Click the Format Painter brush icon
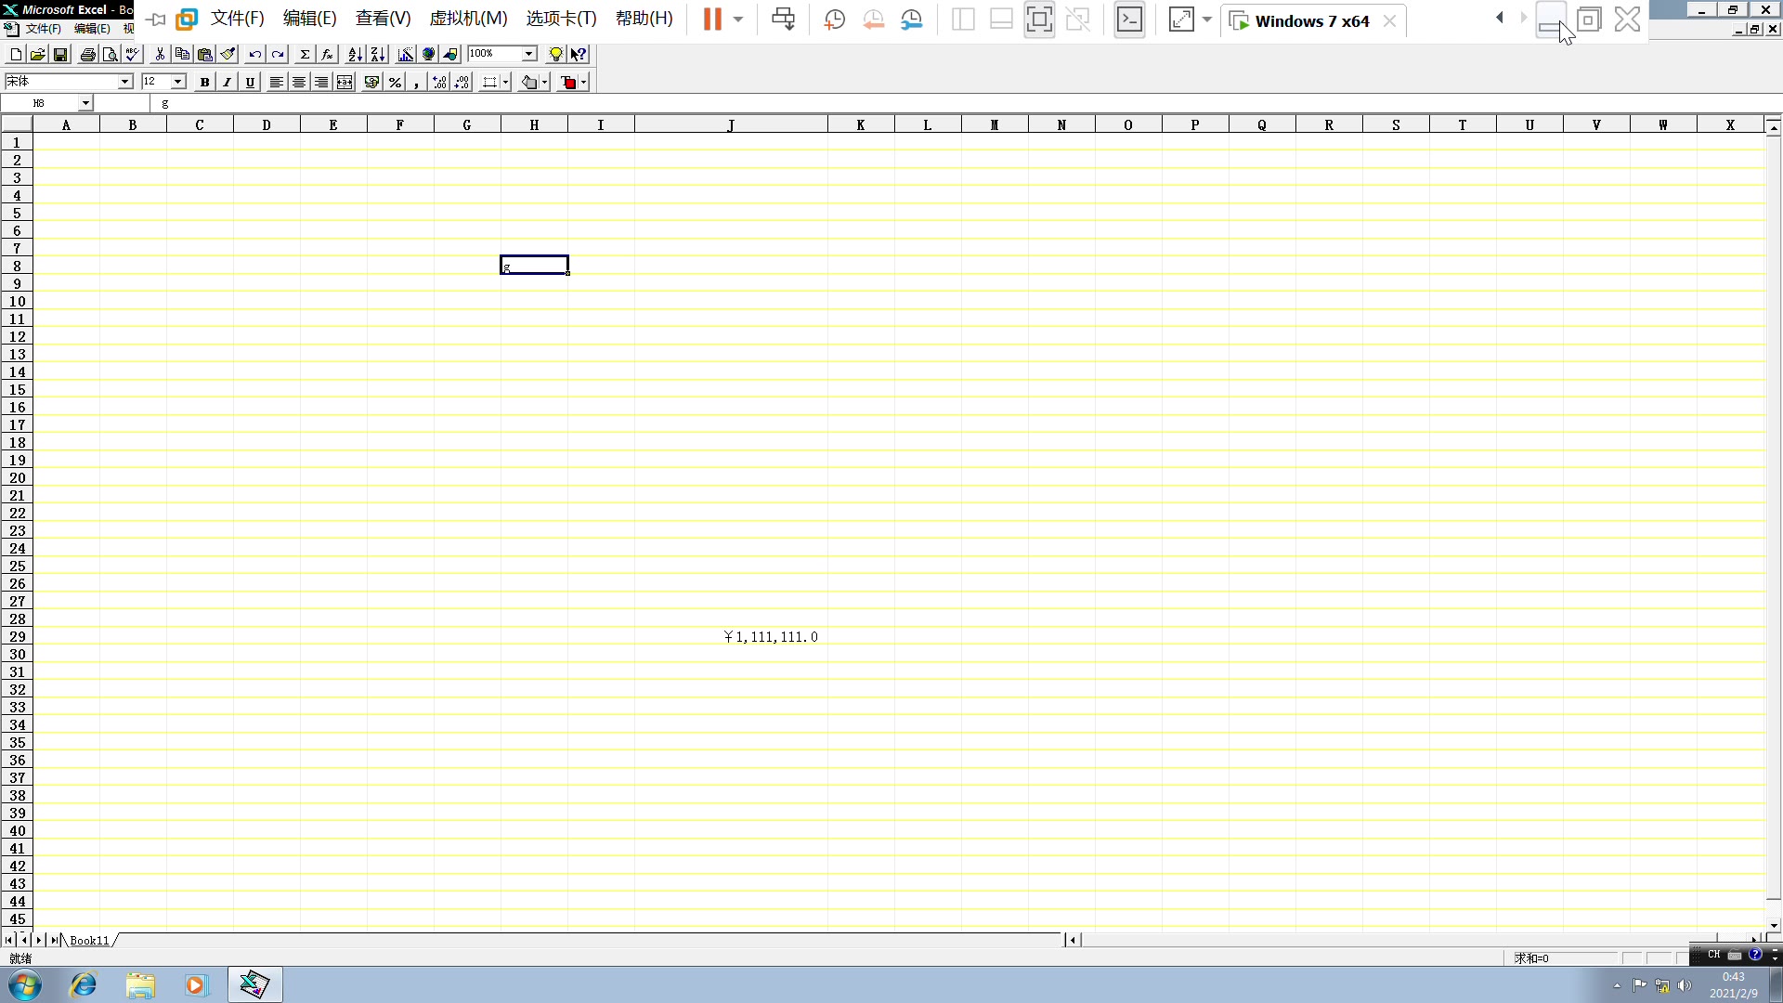Screen dimensions: 1783x1003 [228, 55]
